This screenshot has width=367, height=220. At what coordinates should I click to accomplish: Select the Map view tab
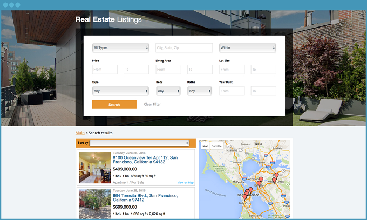205,146
